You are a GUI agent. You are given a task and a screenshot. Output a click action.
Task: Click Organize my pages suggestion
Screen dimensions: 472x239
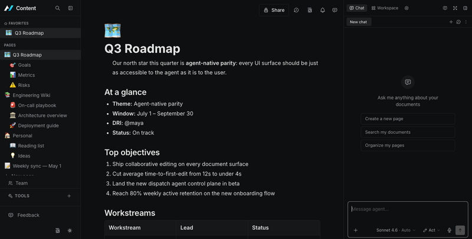tap(408, 145)
